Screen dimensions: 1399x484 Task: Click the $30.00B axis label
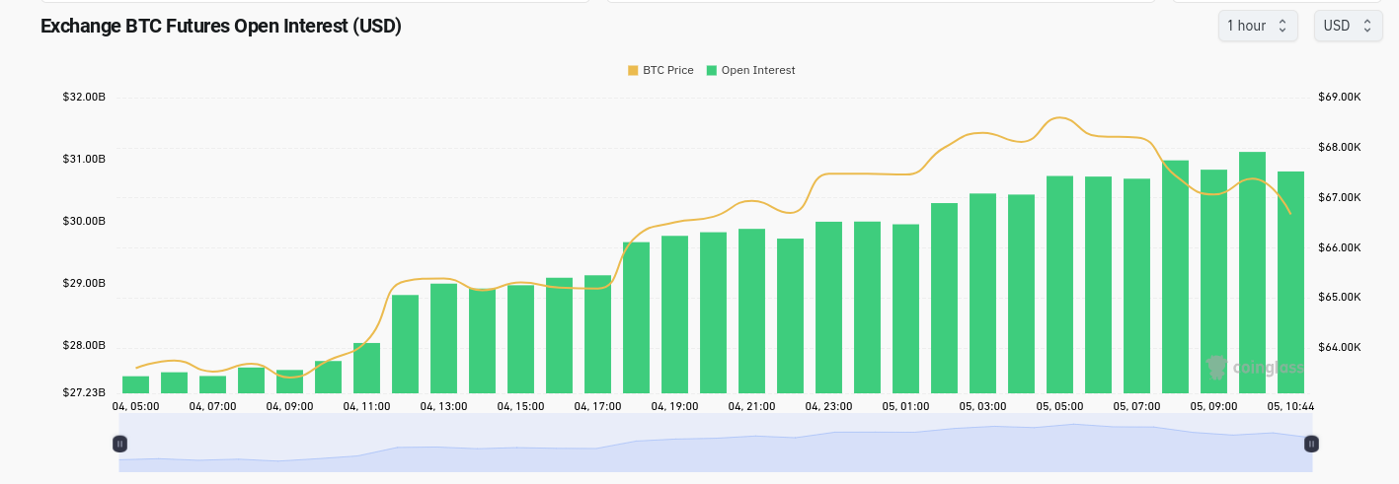coord(84,221)
